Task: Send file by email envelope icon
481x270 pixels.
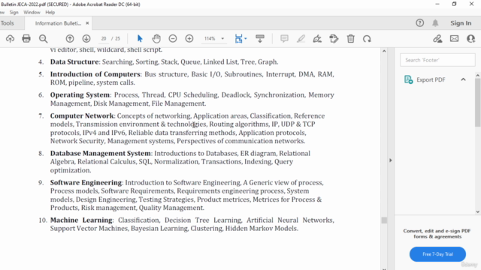Action: 454,38
